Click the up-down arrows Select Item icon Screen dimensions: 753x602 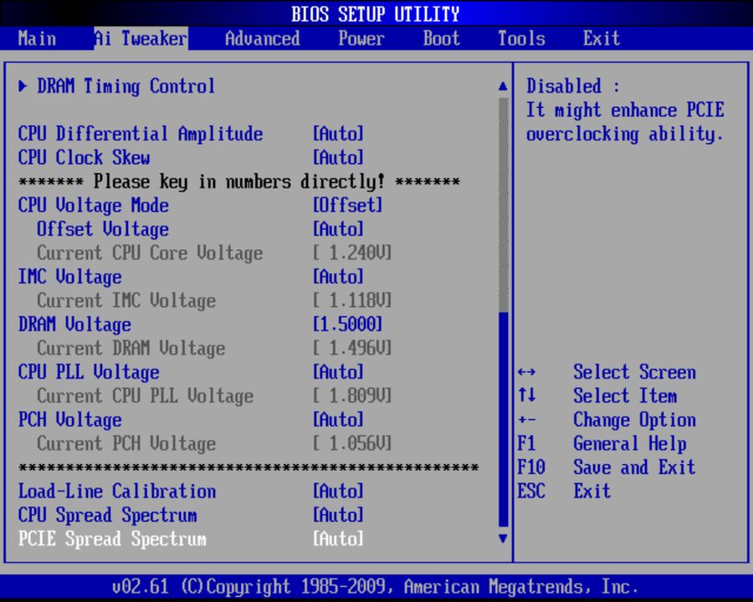527,395
